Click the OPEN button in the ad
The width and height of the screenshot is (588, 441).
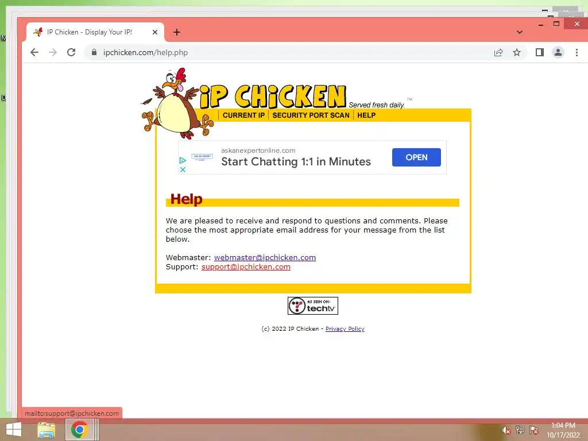click(x=416, y=157)
